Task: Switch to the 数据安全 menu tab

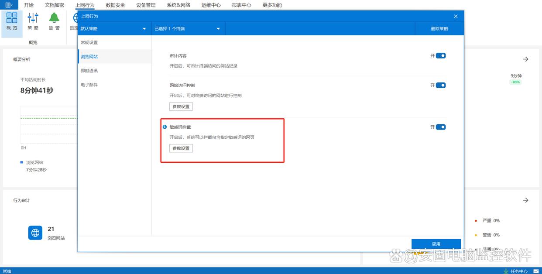Action: [115, 5]
